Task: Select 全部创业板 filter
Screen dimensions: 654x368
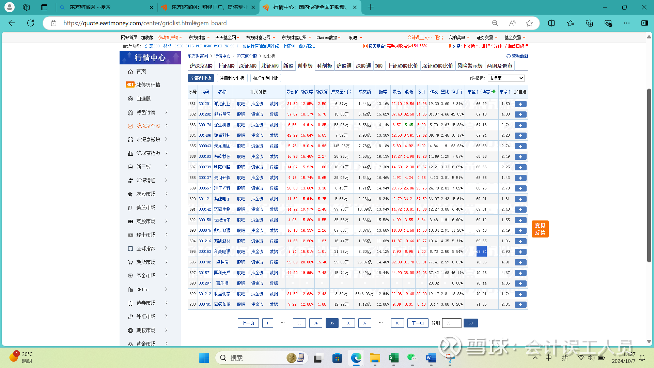Action: pos(201,78)
